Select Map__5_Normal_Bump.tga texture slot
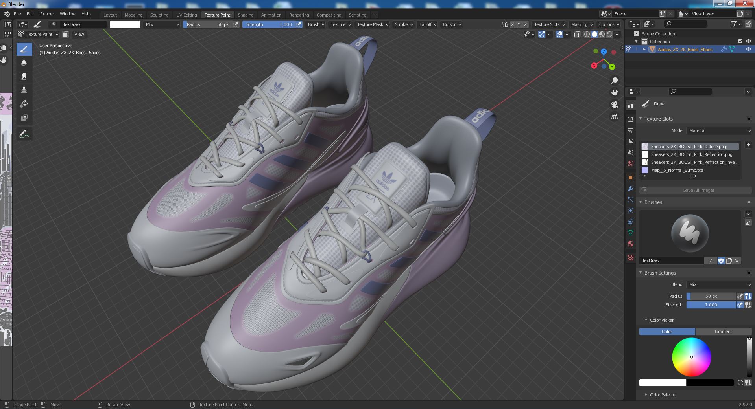 tap(689, 170)
